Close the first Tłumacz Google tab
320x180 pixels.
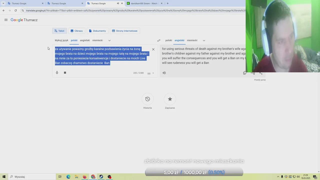42,3
